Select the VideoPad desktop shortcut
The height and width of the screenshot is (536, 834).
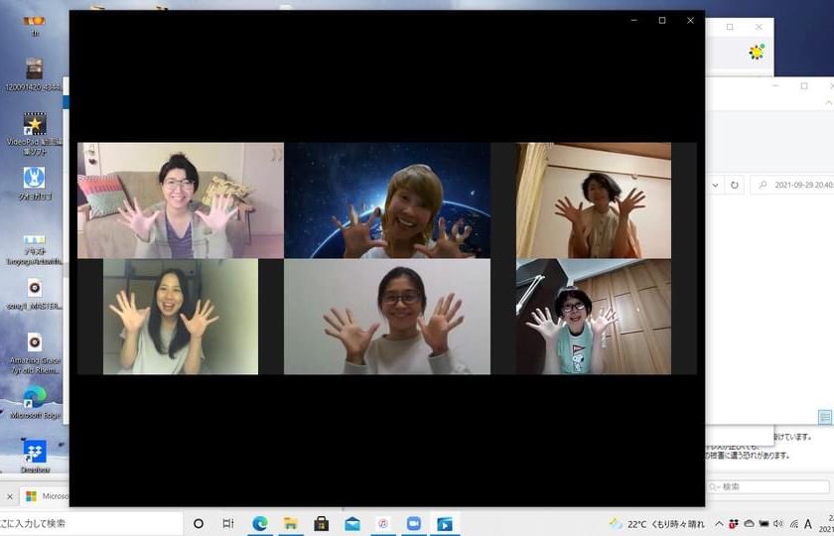click(x=35, y=124)
